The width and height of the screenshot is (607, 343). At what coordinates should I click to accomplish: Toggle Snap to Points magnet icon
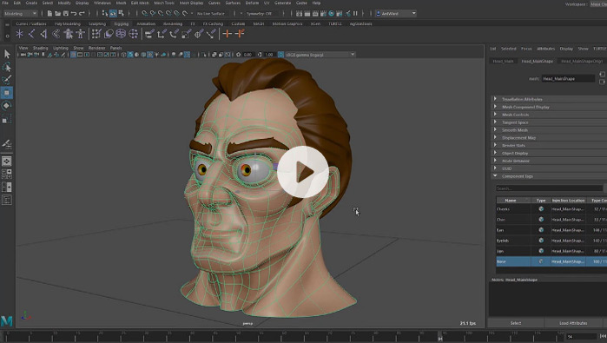pos(161,14)
